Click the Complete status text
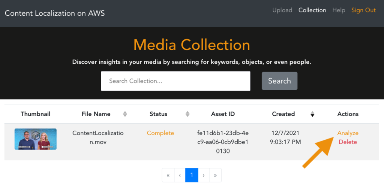384x191 pixels. tap(160, 133)
